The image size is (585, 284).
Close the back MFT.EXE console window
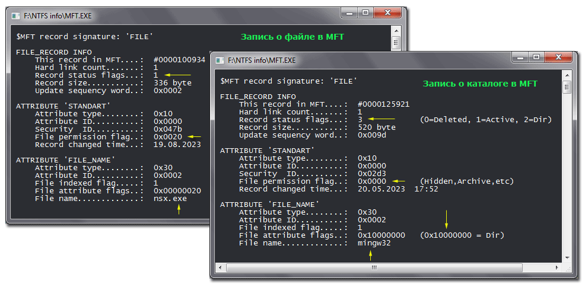387,12
